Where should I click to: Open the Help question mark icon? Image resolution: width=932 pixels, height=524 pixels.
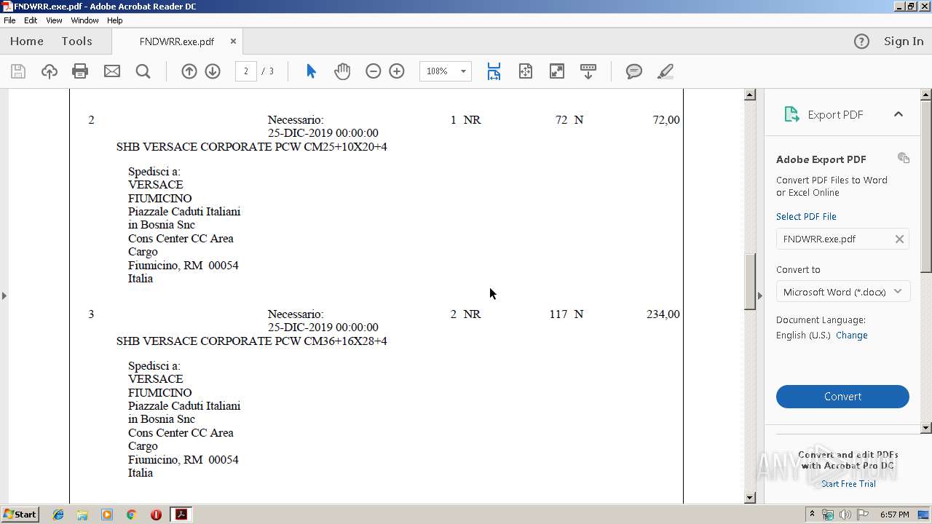pyautogui.click(x=861, y=41)
